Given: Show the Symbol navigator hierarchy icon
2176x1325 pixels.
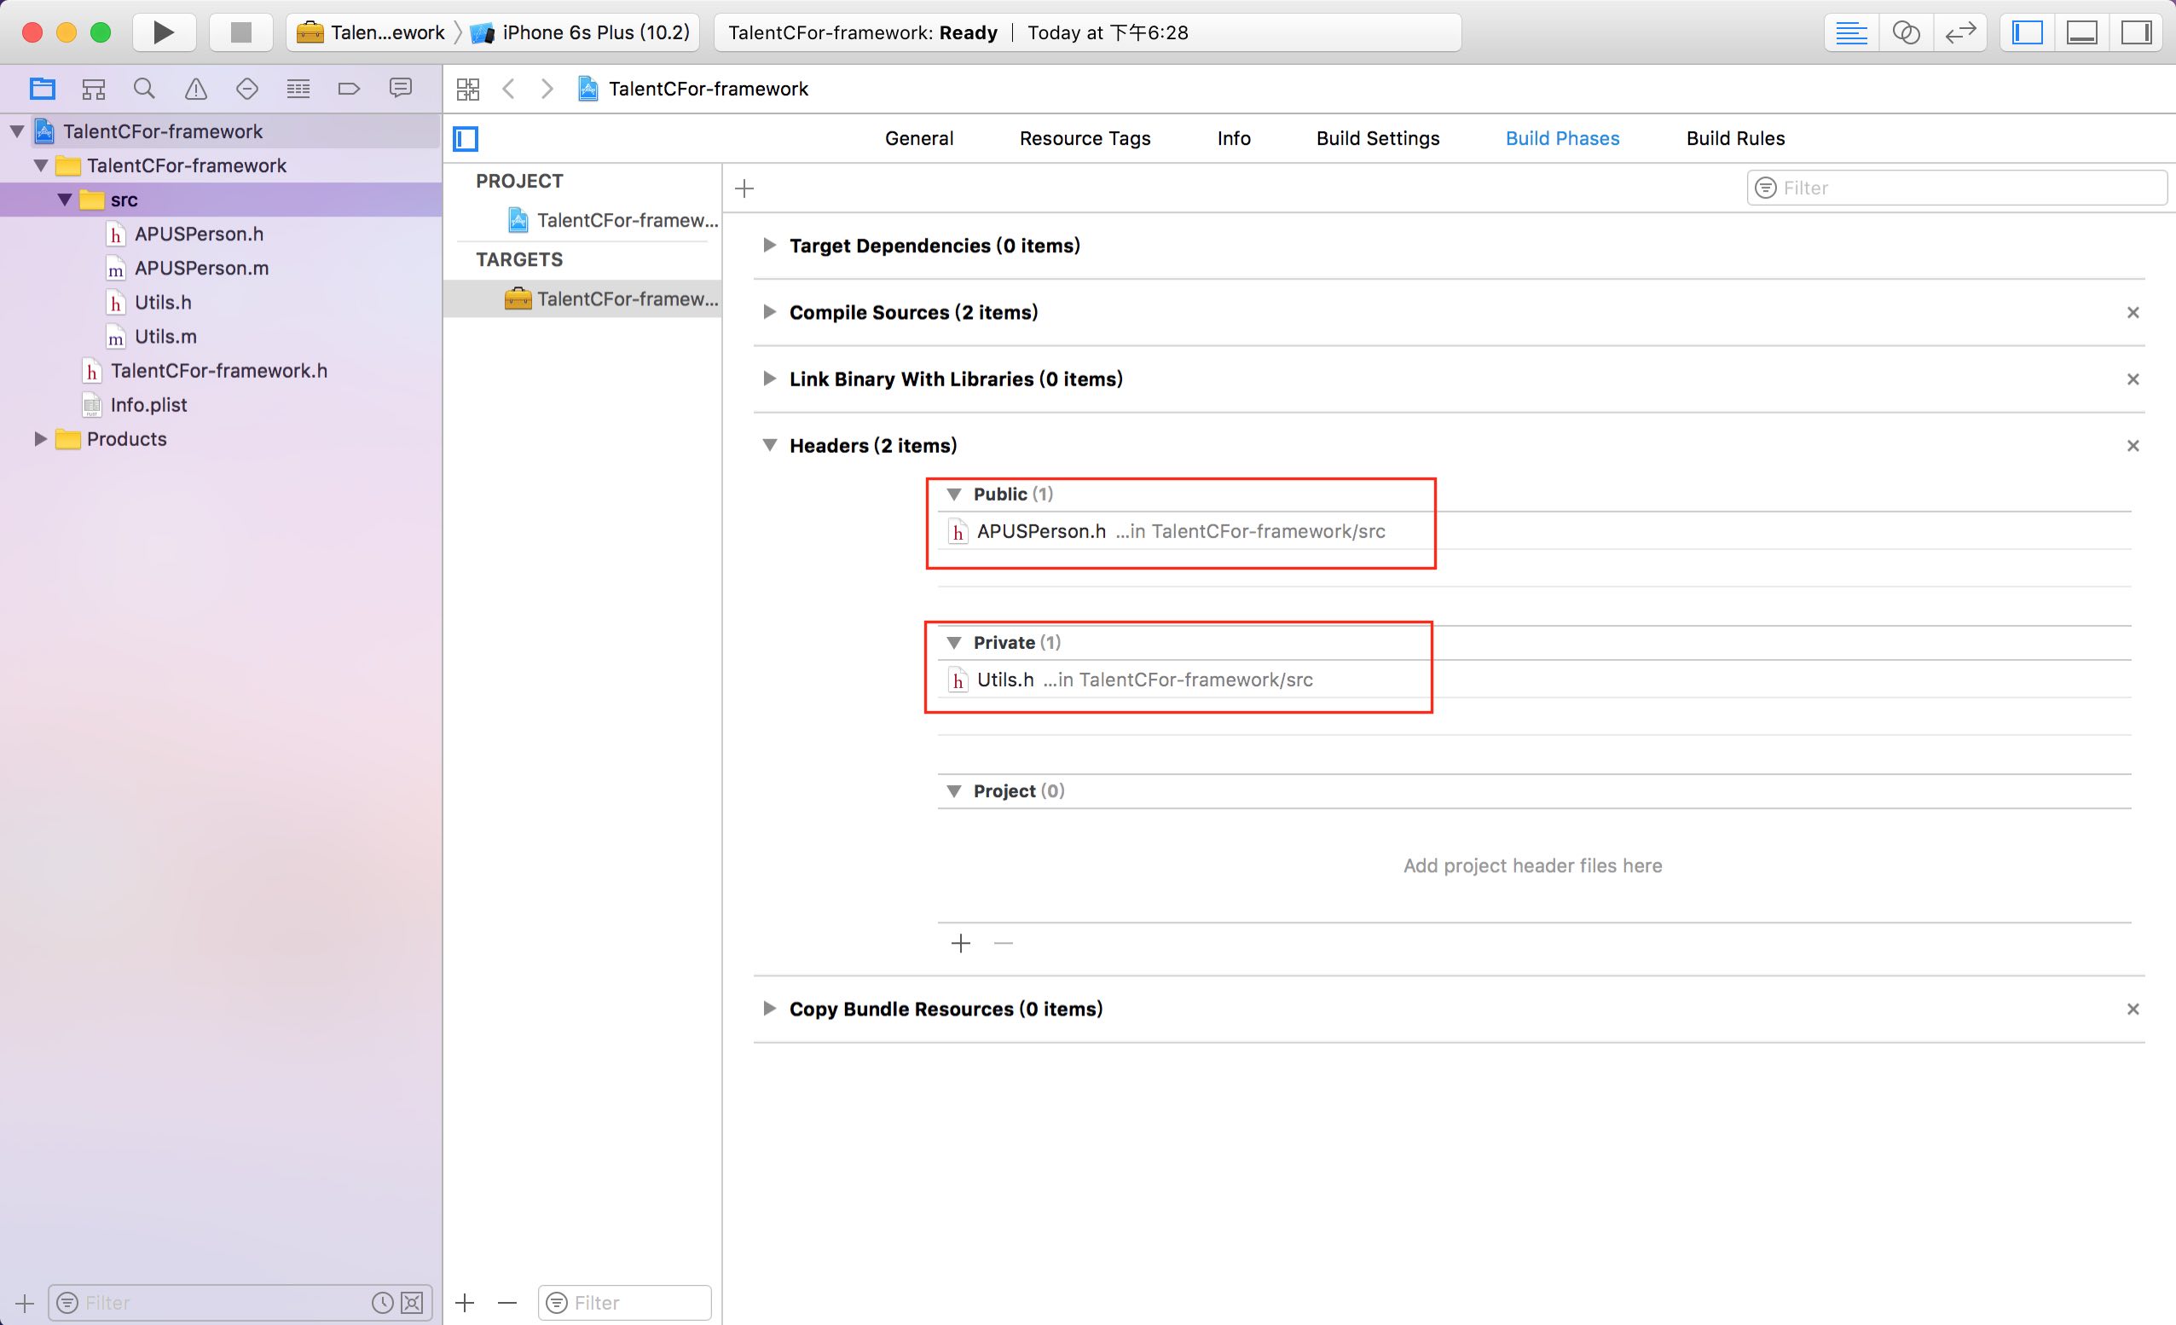Looking at the screenshot, I should click(93, 89).
